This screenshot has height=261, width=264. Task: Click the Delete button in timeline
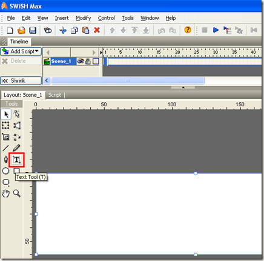(21, 61)
